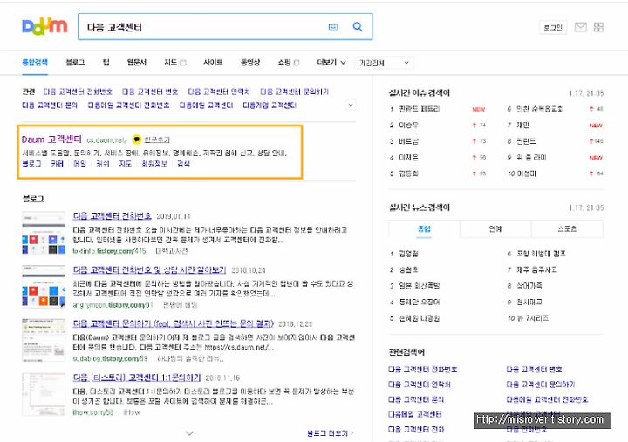
Task: Open the sudablog.tistory.com/59 URL
Action: click(x=110, y=358)
